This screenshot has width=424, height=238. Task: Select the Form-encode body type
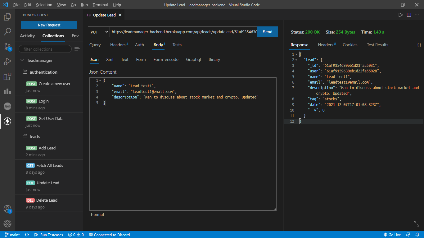coord(166,59)
